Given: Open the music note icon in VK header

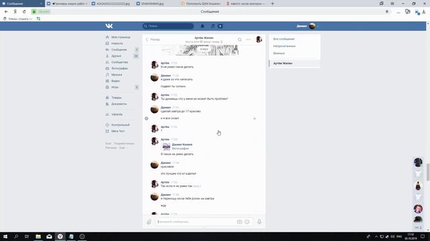Looking at the screenshot, I should click(212, 26).
